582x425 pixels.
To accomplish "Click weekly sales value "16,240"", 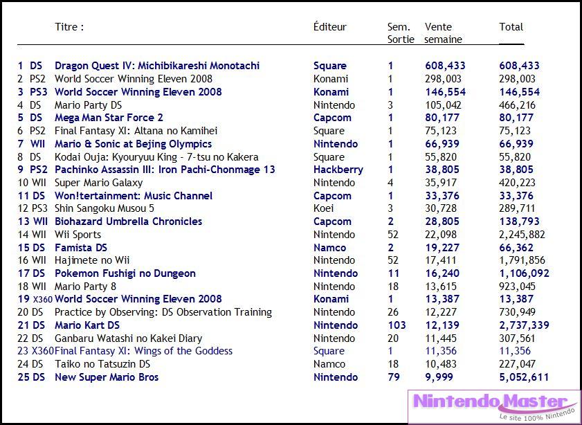I will tap(442, 273).
